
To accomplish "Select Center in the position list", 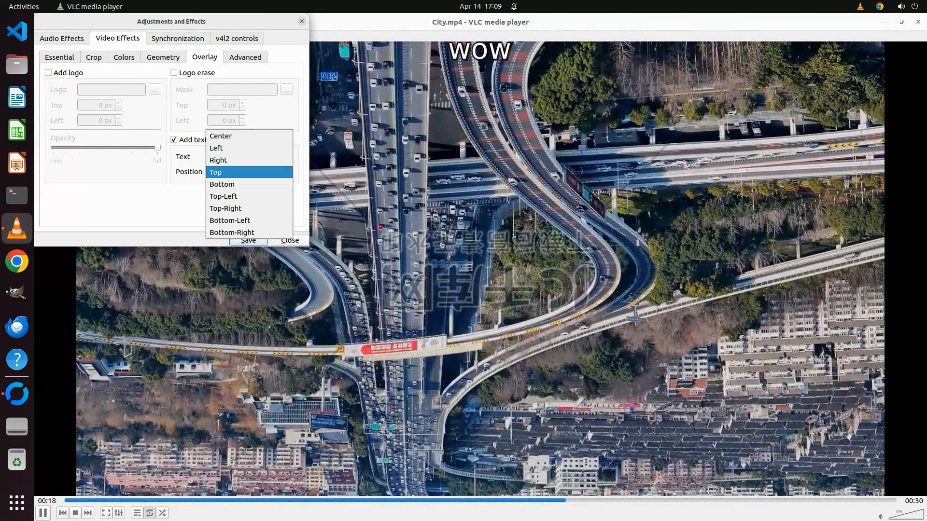I will coord(221,136).
